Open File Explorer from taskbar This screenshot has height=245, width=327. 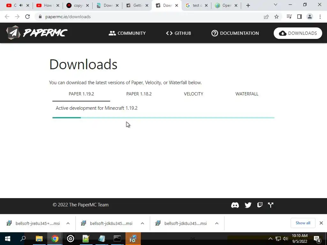[x=39, y=239]
